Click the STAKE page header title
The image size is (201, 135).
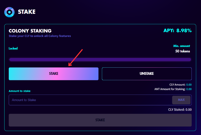click(x=27, y=12)
